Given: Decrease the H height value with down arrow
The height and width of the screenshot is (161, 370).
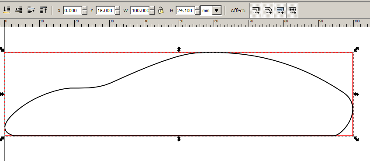Looking at the screenshot, I should [x=197, y=13].
